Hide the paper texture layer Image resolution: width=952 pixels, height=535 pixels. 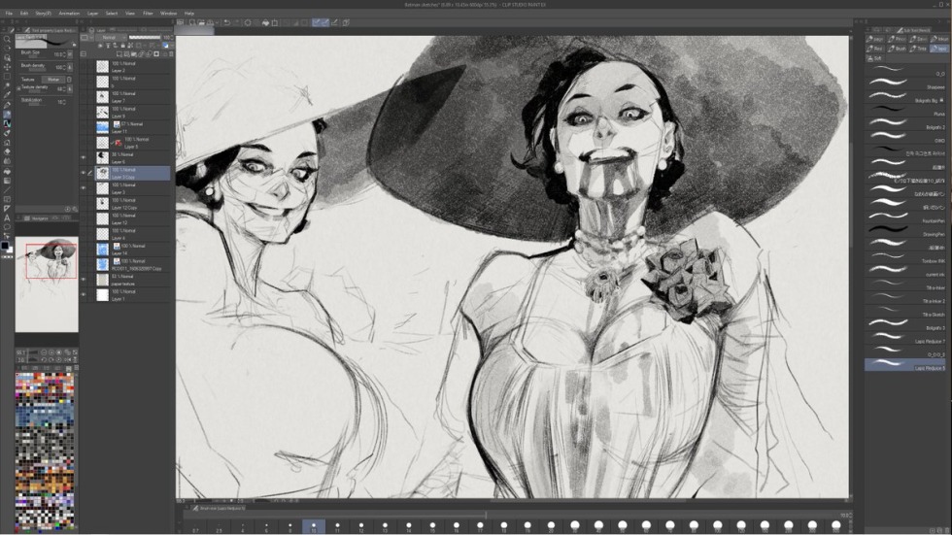click(x=84, y=279)
